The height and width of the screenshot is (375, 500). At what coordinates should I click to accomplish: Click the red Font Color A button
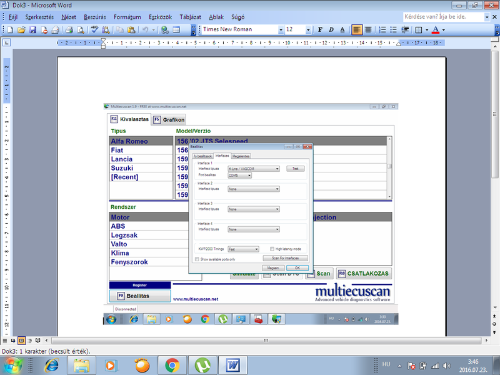click(x=435, y=30)
